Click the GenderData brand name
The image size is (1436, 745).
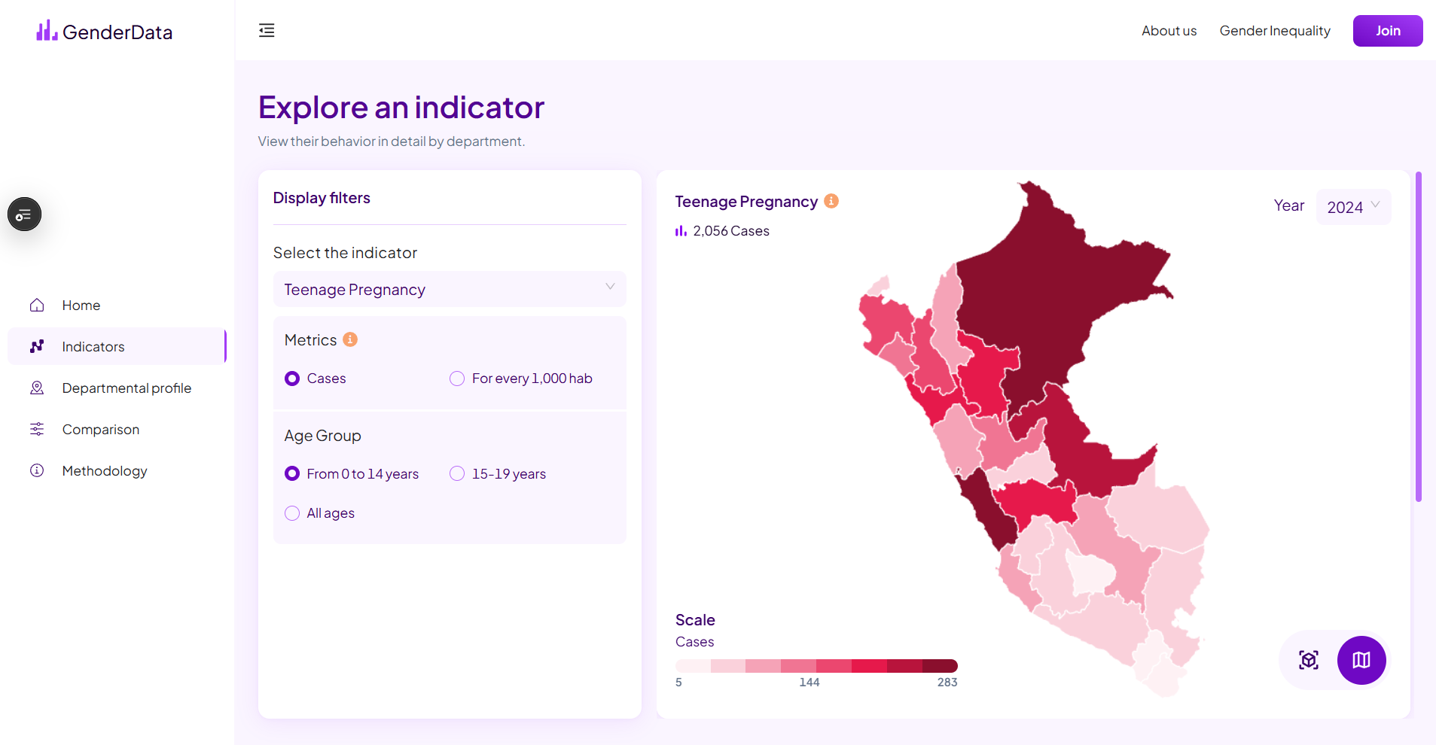(117, 32)
